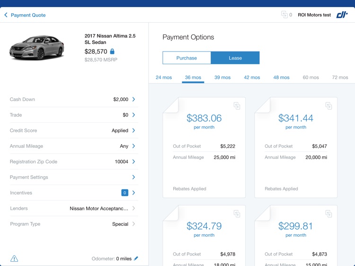Click the dealer logo in top right
The width and height of the screenshot is (355, 266).
pos(342,15)
